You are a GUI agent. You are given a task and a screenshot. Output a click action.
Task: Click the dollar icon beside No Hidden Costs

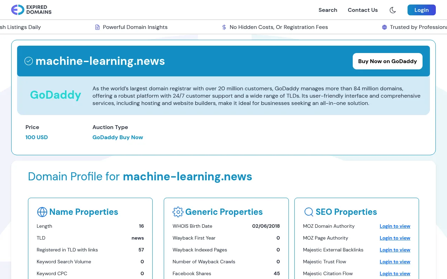click(x=224, y=27)
